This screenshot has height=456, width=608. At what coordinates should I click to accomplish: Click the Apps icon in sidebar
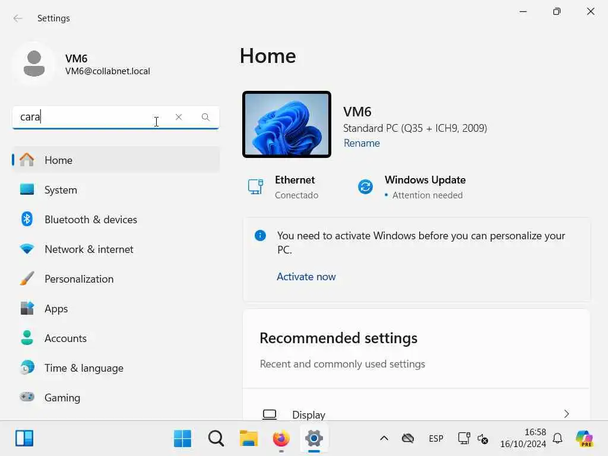tap(27, 308)
